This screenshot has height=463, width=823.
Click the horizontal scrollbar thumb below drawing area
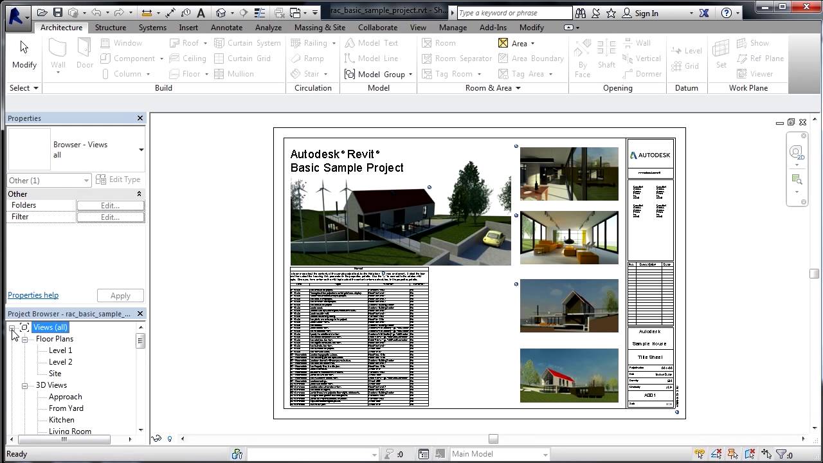(x=493, y=439)
